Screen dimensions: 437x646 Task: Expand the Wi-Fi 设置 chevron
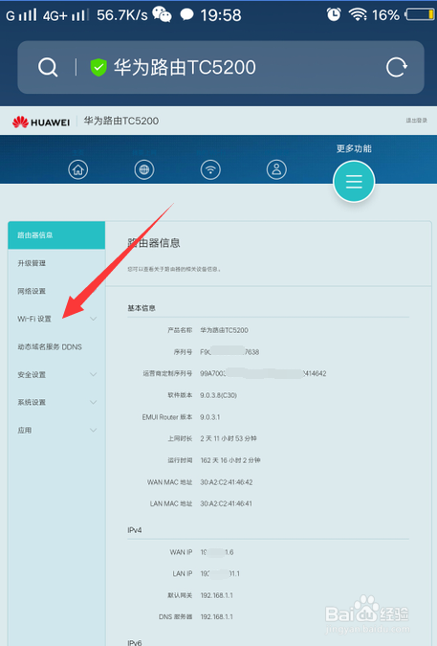94,319
